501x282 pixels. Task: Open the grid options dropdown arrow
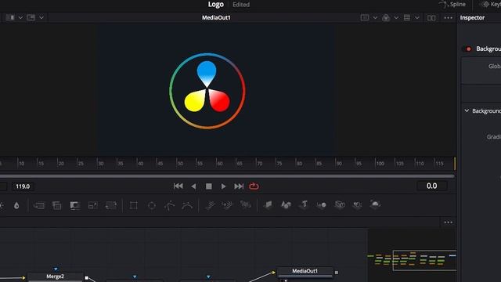coord(417,17)
